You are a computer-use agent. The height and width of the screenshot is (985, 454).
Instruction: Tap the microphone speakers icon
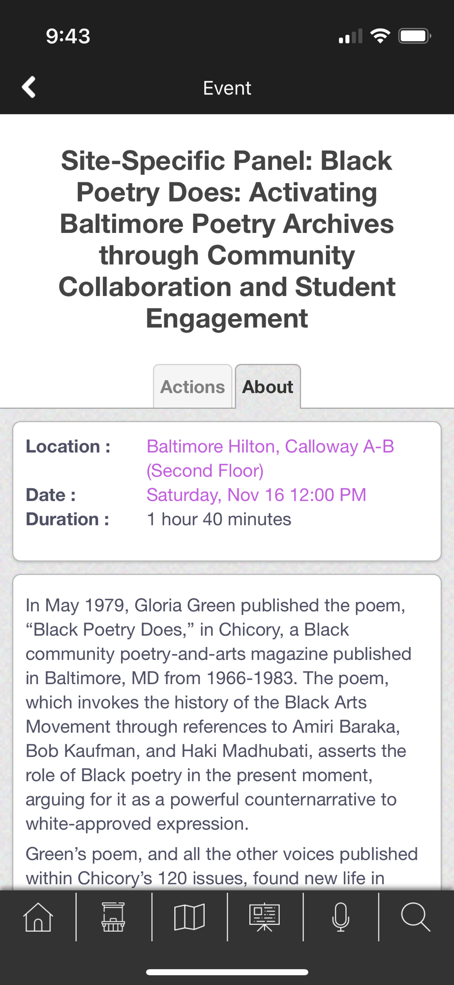[x=340, y=917]
